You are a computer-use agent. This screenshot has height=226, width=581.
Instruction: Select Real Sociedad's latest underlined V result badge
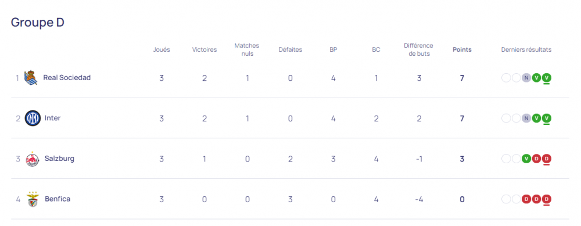(x=547, y=78)
